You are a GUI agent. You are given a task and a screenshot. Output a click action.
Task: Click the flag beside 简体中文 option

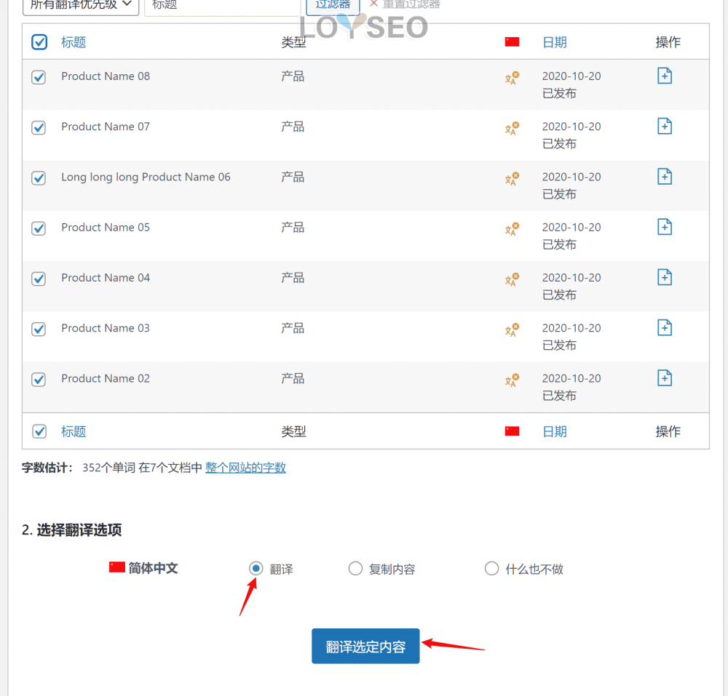117,567
